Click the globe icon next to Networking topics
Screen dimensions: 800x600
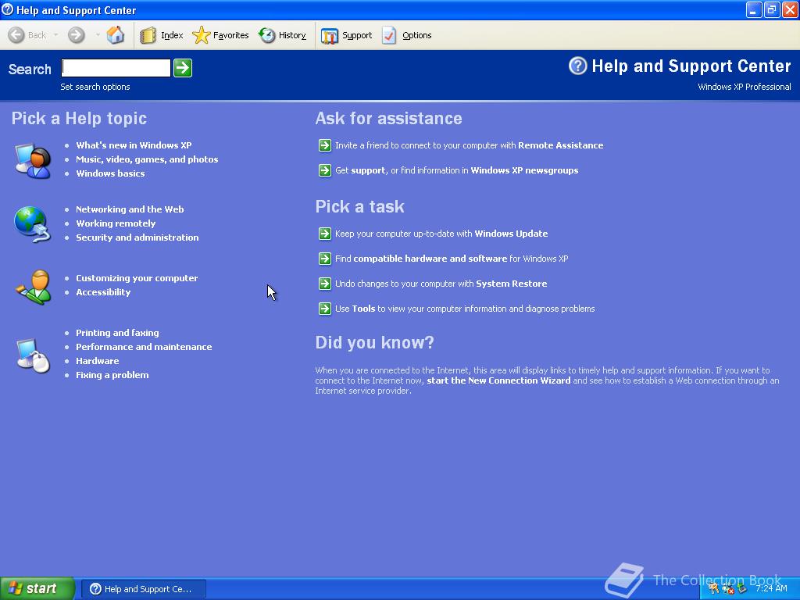(32, 223)
